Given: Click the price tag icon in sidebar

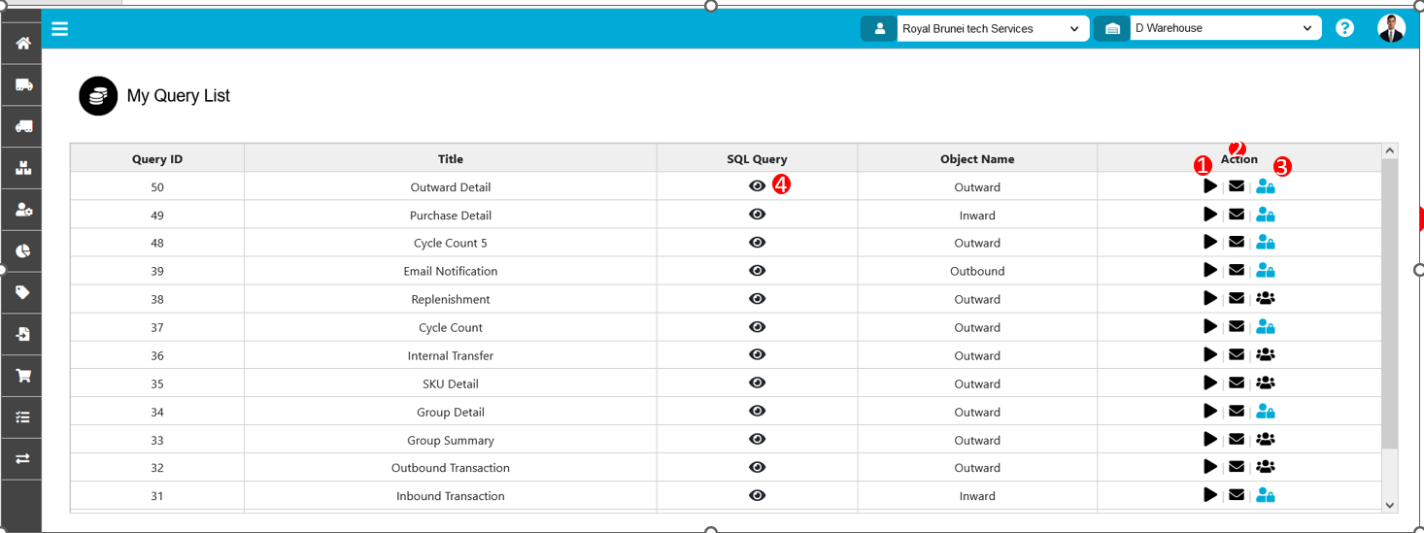Looking at the screenshot, I should pyautogui.click(x=22, y=292).
